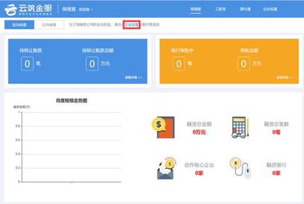Click the 待转让账款总额 amount box
This screenshot has width=304, height=204.
92,64
